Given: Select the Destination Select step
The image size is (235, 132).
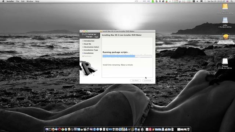Looking at the screenshot, I should pos(91,47).
